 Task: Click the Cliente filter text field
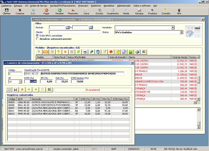pos(75,32)
